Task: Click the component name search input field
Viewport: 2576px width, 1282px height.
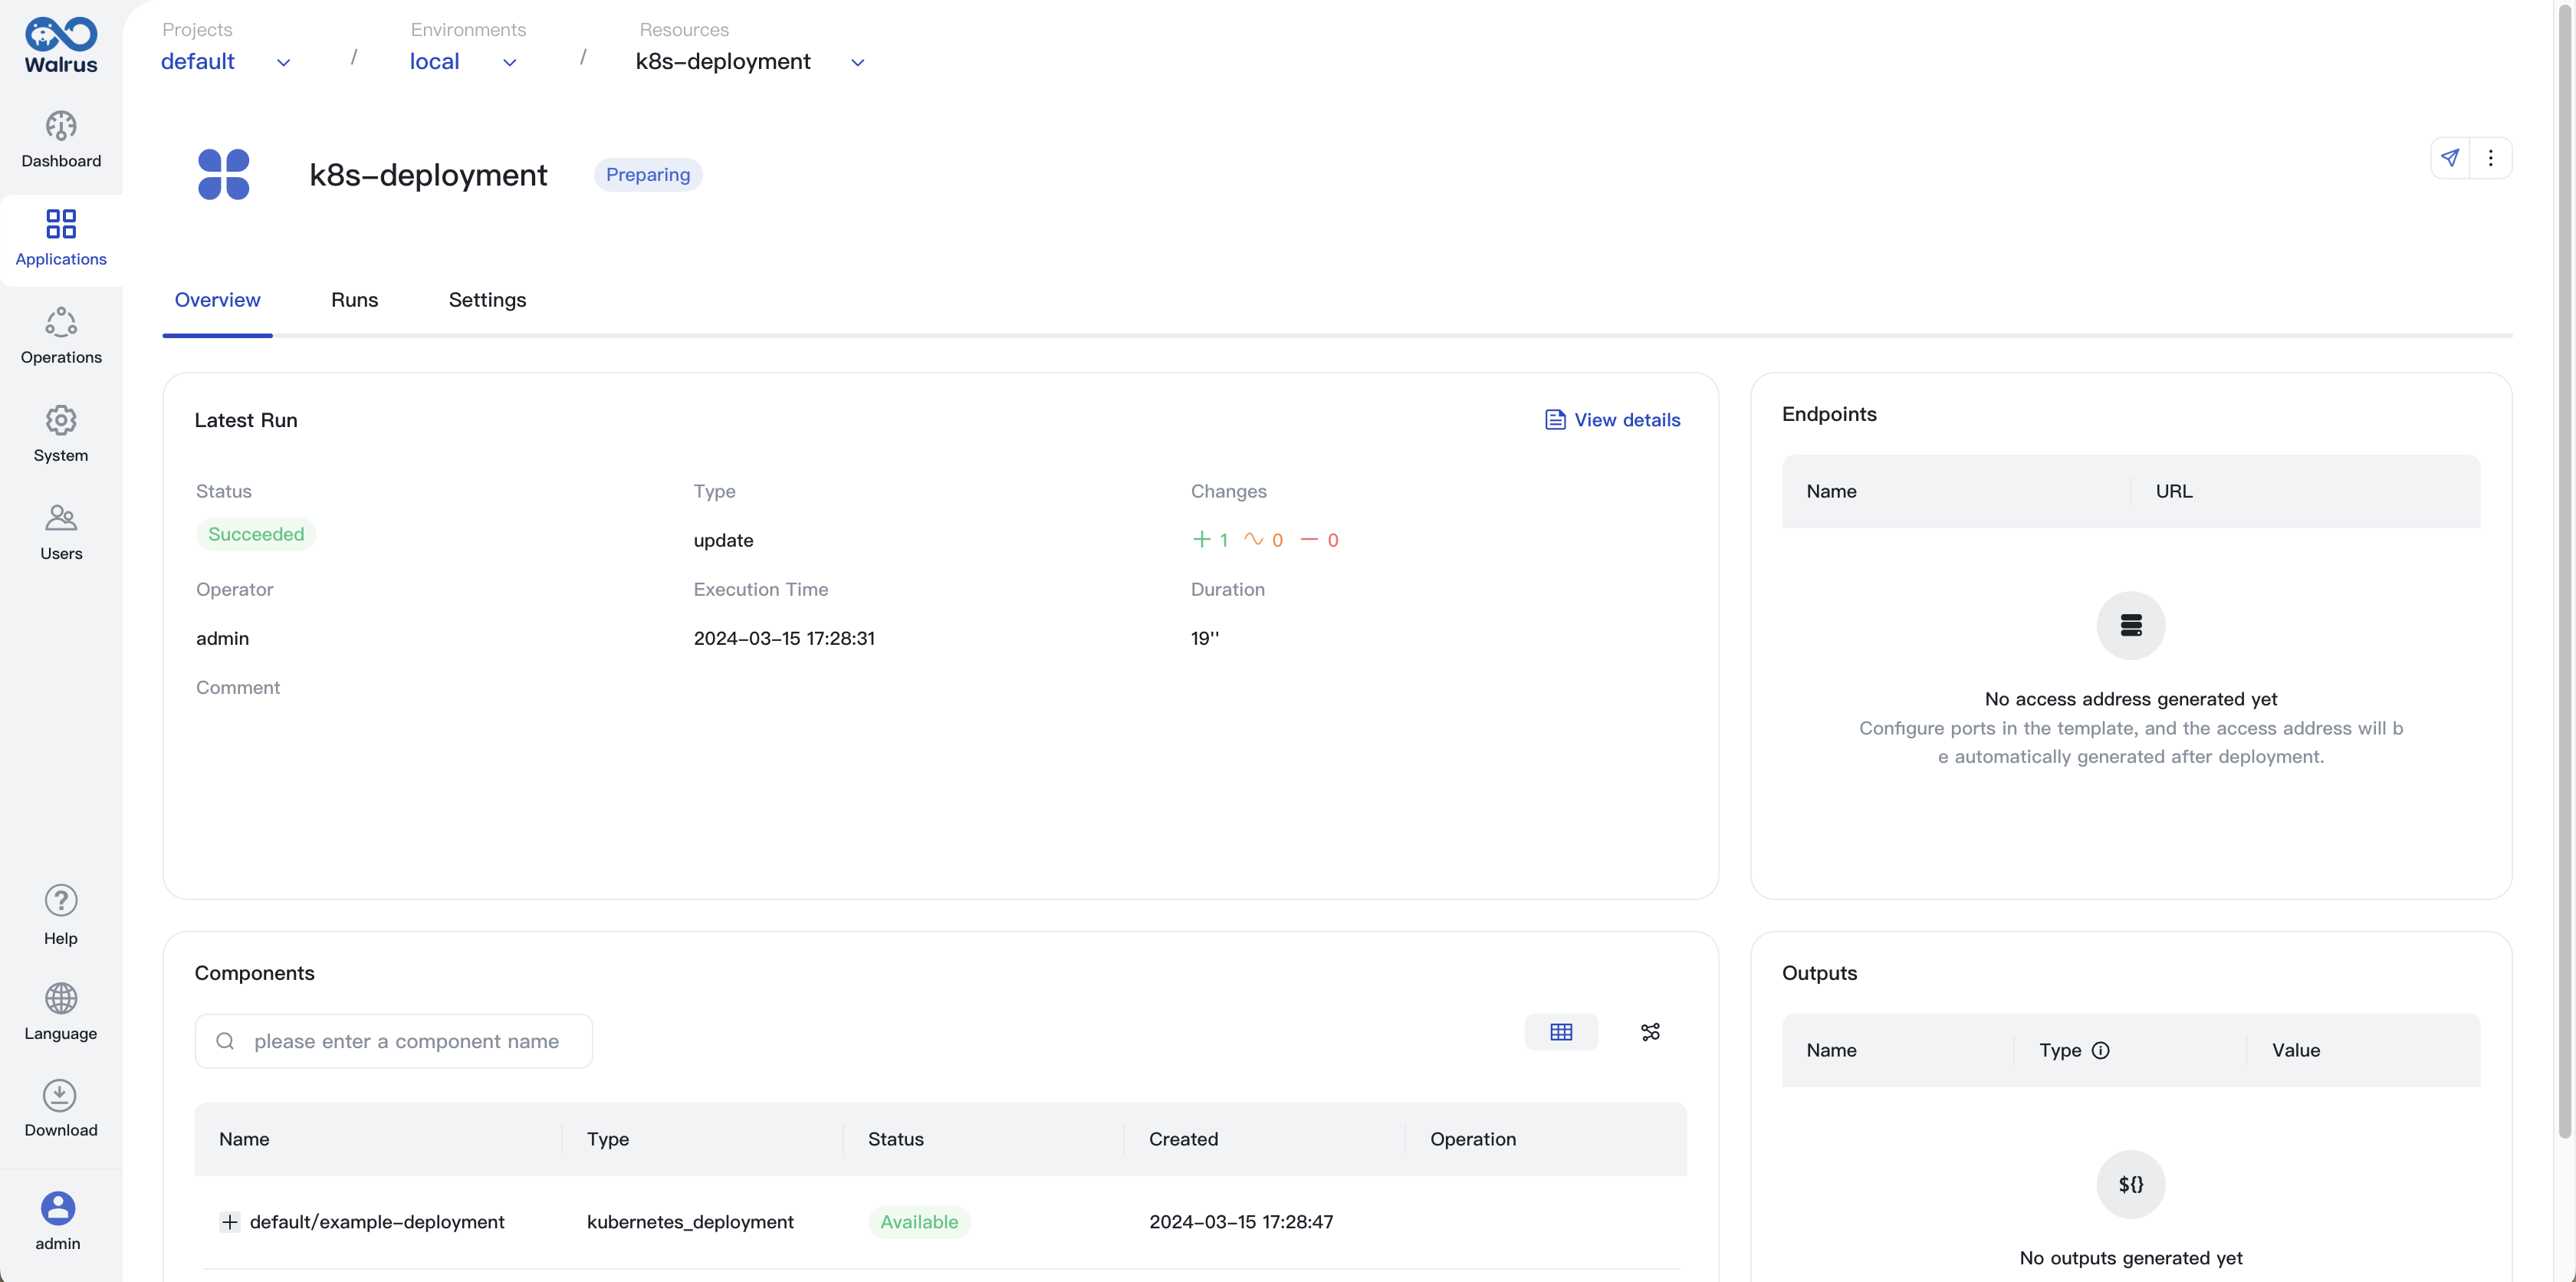Action: [x=393, y=1040]
